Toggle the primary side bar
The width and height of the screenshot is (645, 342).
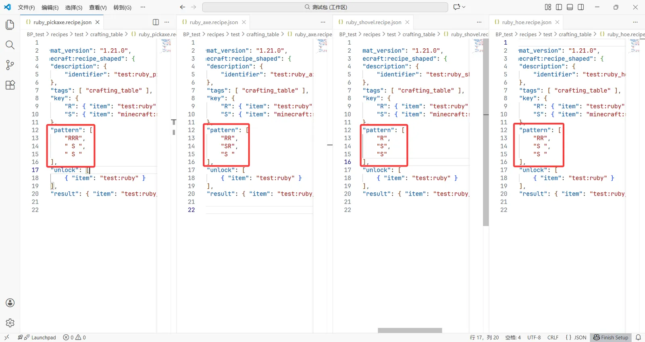point(559,7)
